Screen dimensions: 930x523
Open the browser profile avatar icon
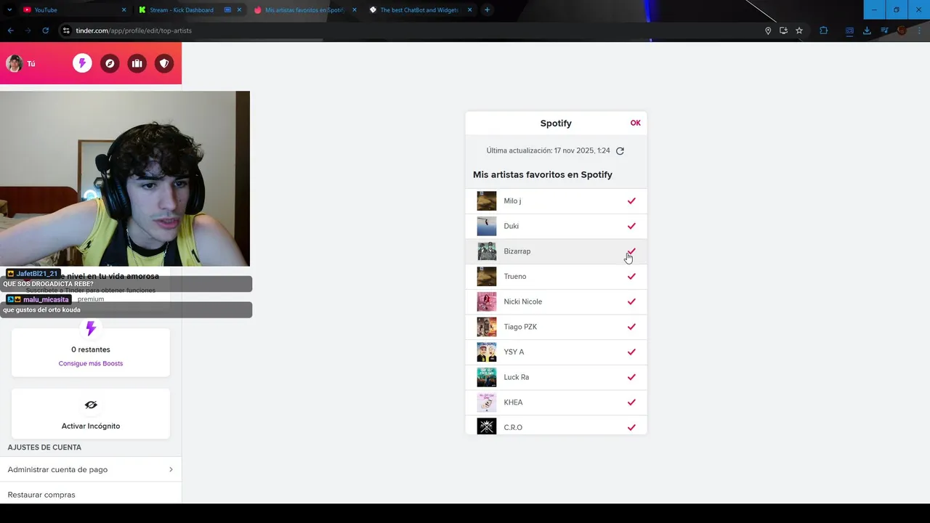902,31
